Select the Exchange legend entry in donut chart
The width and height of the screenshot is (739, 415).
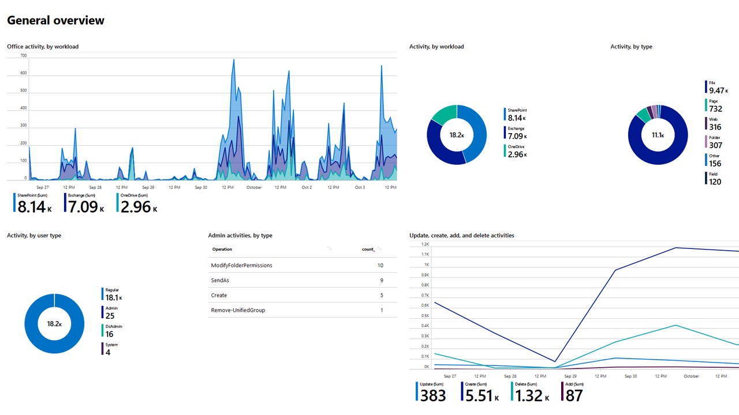point(516,133)
